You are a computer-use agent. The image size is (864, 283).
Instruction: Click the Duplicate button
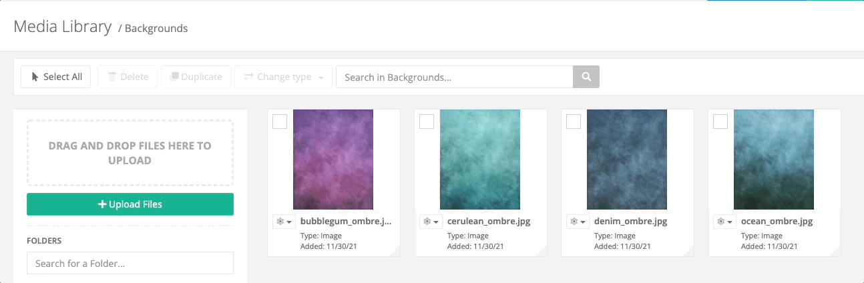pyautogui.click(x=196, y=77)
